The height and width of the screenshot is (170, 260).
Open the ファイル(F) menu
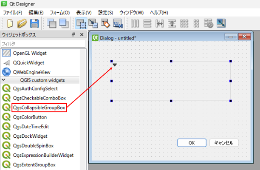point(13,13)
